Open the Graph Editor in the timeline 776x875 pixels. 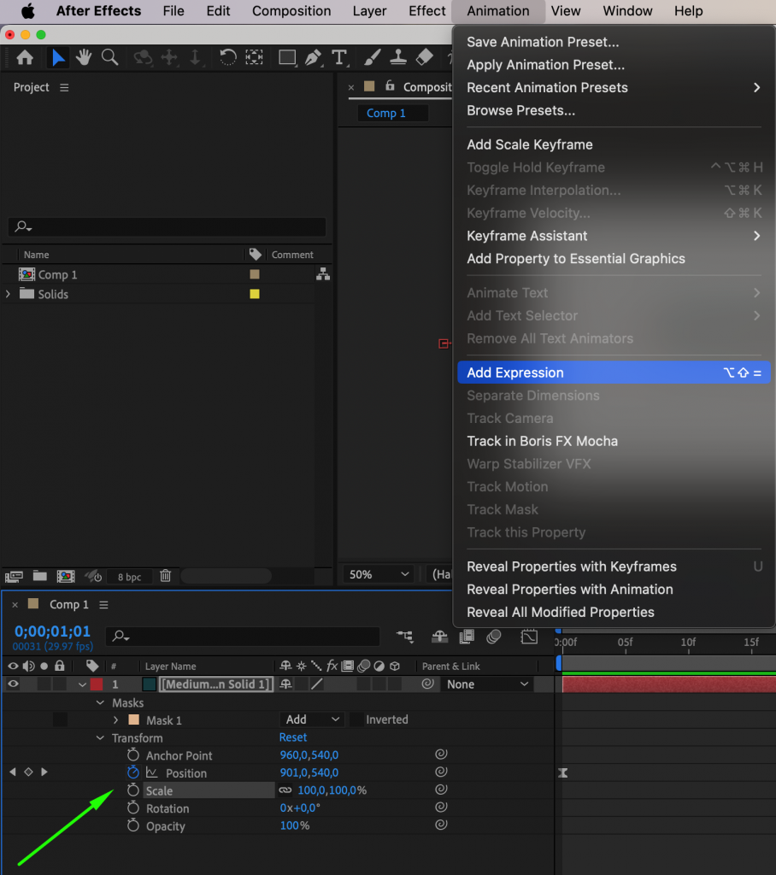(x=529, y=637)
